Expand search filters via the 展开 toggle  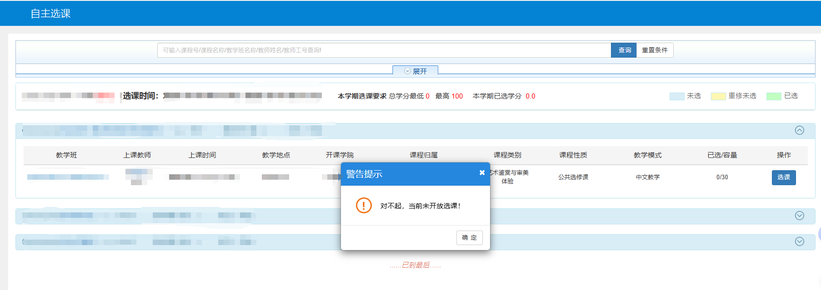(x=416, y=71)
